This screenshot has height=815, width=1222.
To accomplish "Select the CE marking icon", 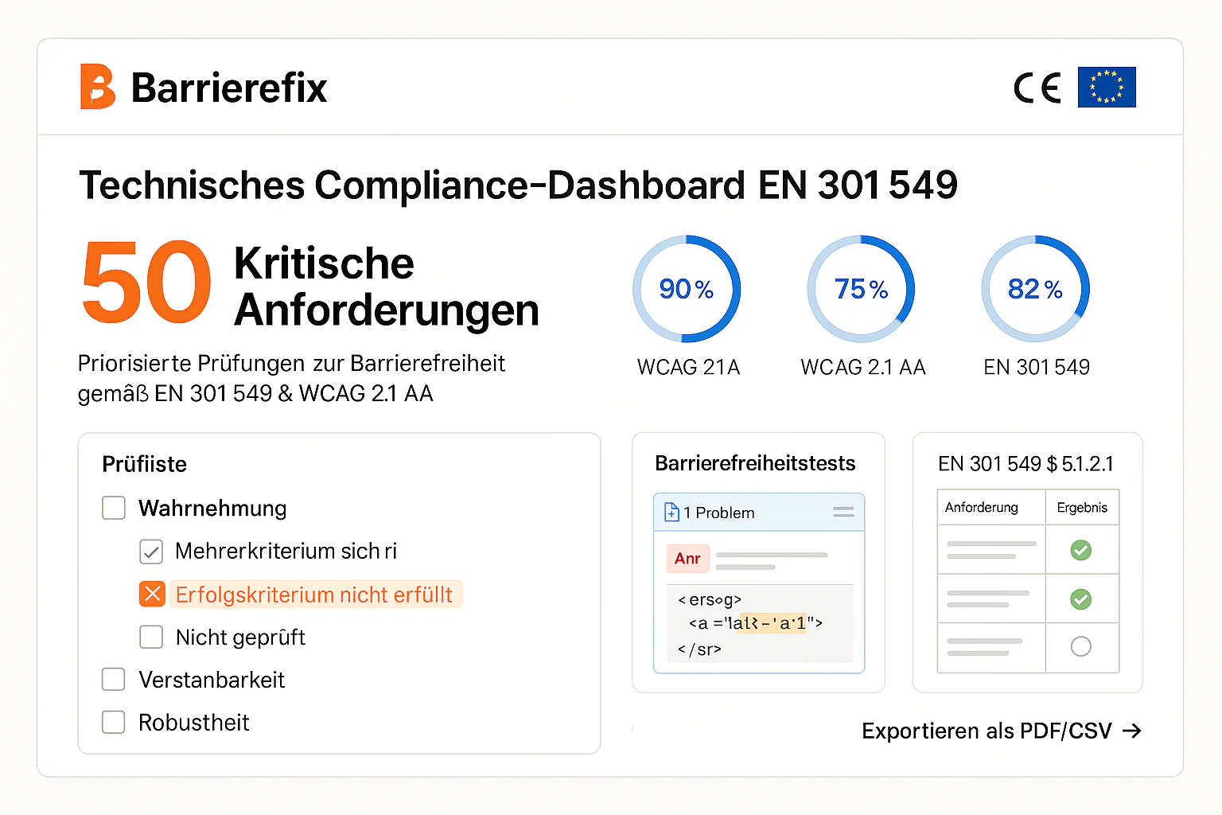I will (1036, 88).
